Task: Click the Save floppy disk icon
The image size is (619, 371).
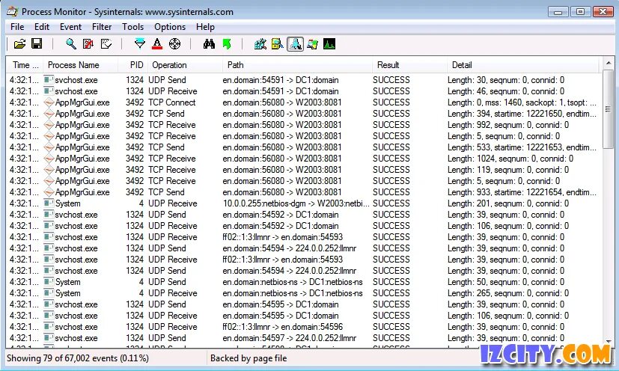Action: (x=37, y=44)
